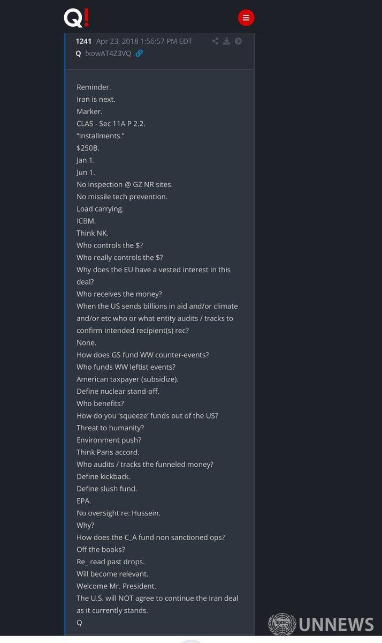The image size is (382, 643).
Task: Click the Apr 23, 2018 timestamp
Action: point(144,41)
